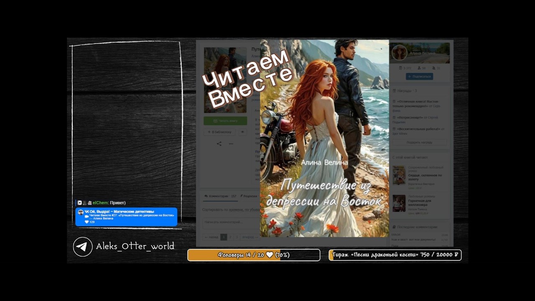Toggle the eye icon beside «В библиотеку»
This screenshot has width=535, height=301.
242,132
